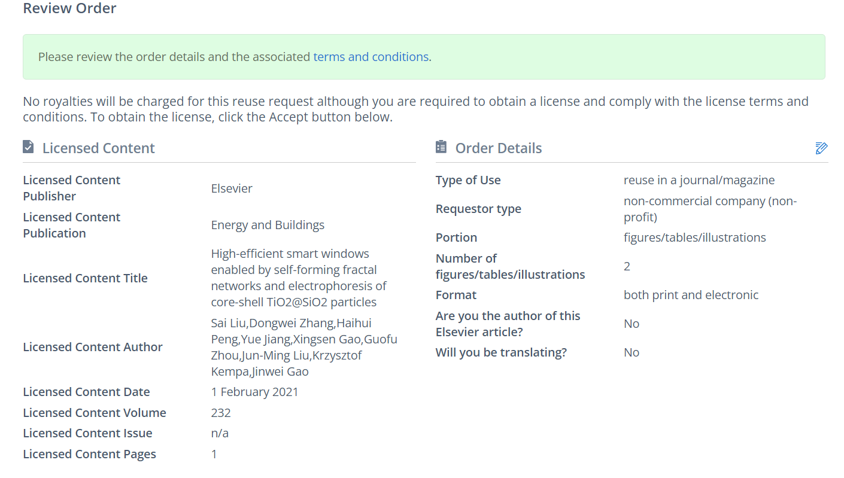The height and width of the screenshot is (478, 844).
Task: Click the Energy and Buildings publication name
Action: [268, 225]
